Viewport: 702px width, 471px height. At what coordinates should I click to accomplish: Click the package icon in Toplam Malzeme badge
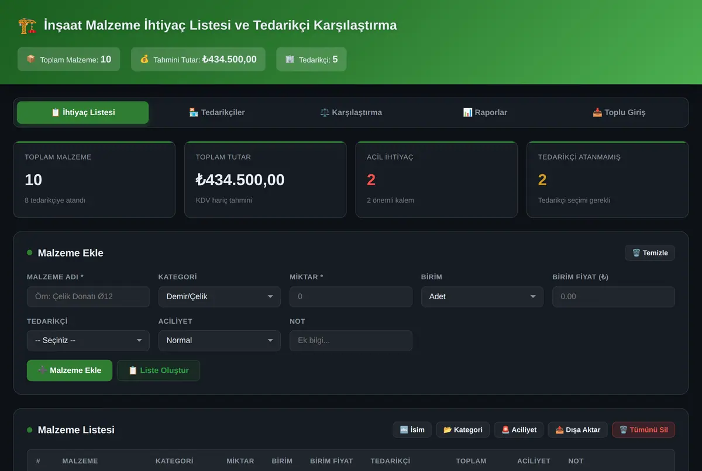[30, 59]
